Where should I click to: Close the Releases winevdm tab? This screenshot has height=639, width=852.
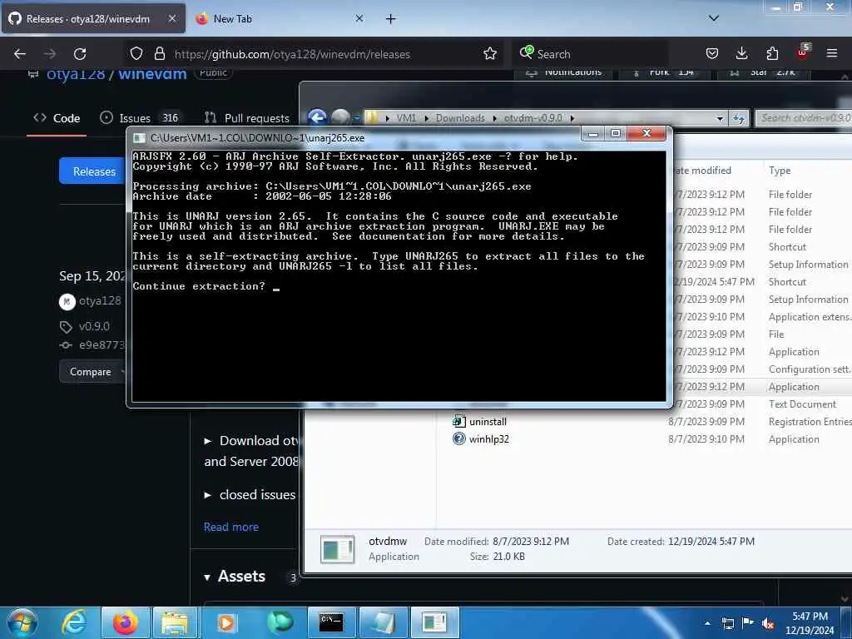(171, 18)
